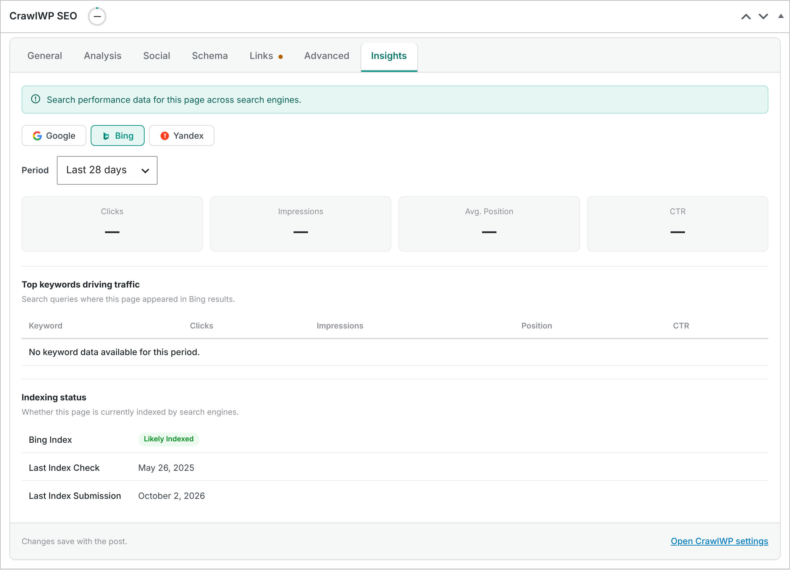This screenshot has height=570, width=790.
Task: Click the Impressions metric card
Action: (301, 224)
